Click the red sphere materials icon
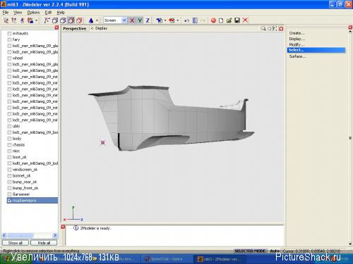Viewport: 353px width, 264px height. point(213,20)
